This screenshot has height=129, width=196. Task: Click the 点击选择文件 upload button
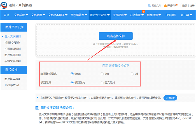coord(116,36)
